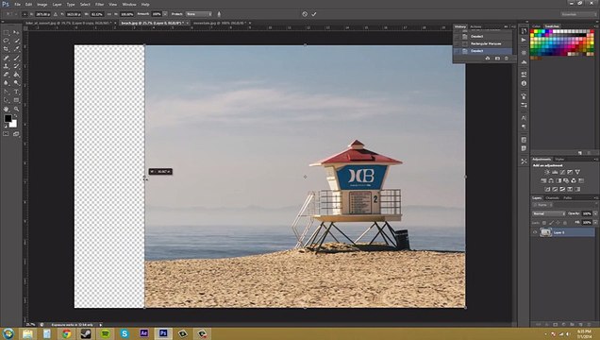This screenshot has width=600, height=340.
Task: Switch to the Actions tab
Action: click(475, 26)
